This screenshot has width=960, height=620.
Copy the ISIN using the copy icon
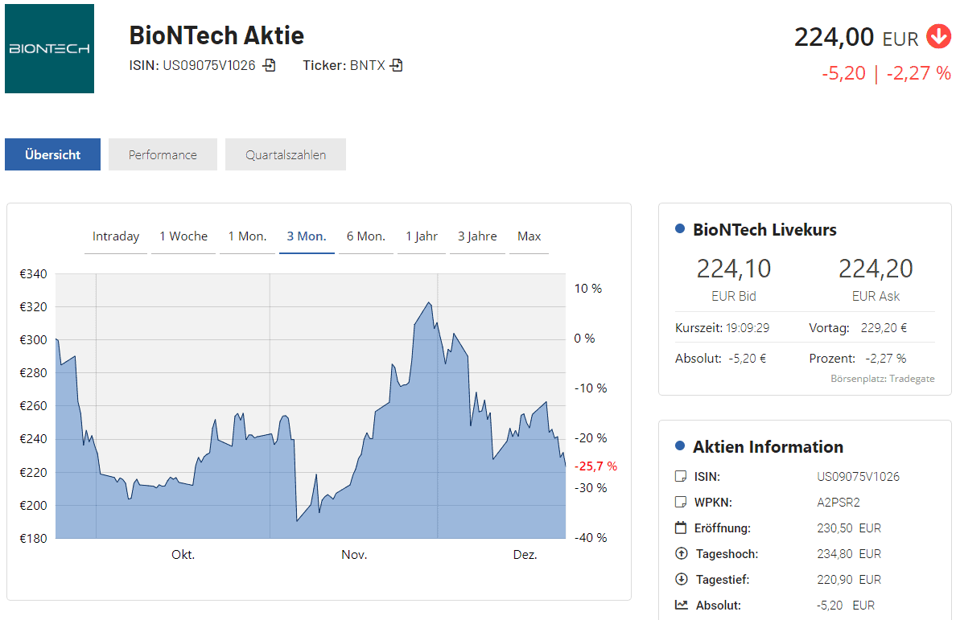[270, 66]
